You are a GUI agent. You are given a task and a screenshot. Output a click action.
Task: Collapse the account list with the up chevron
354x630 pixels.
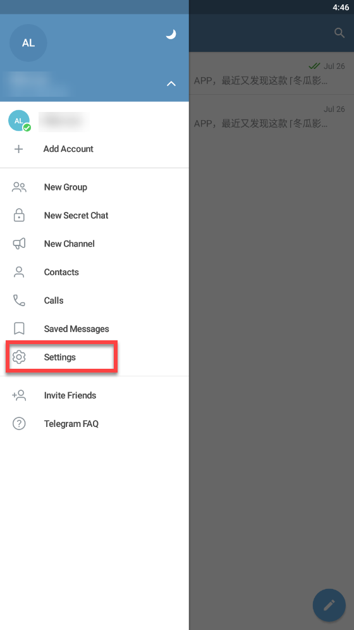(171, 83)
